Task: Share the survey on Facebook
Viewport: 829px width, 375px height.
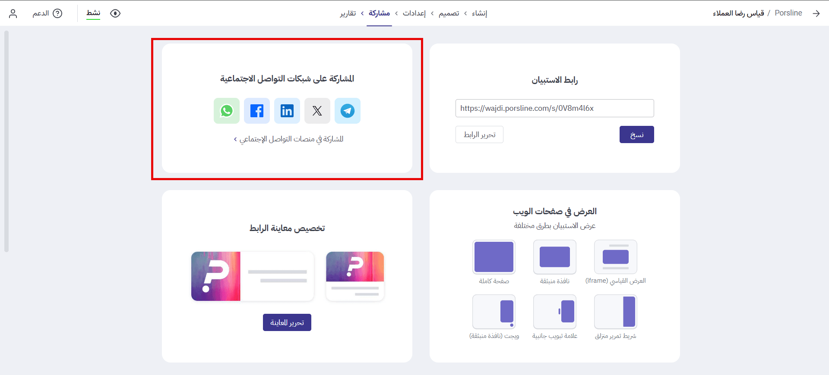Action: [x=257, y=111]
